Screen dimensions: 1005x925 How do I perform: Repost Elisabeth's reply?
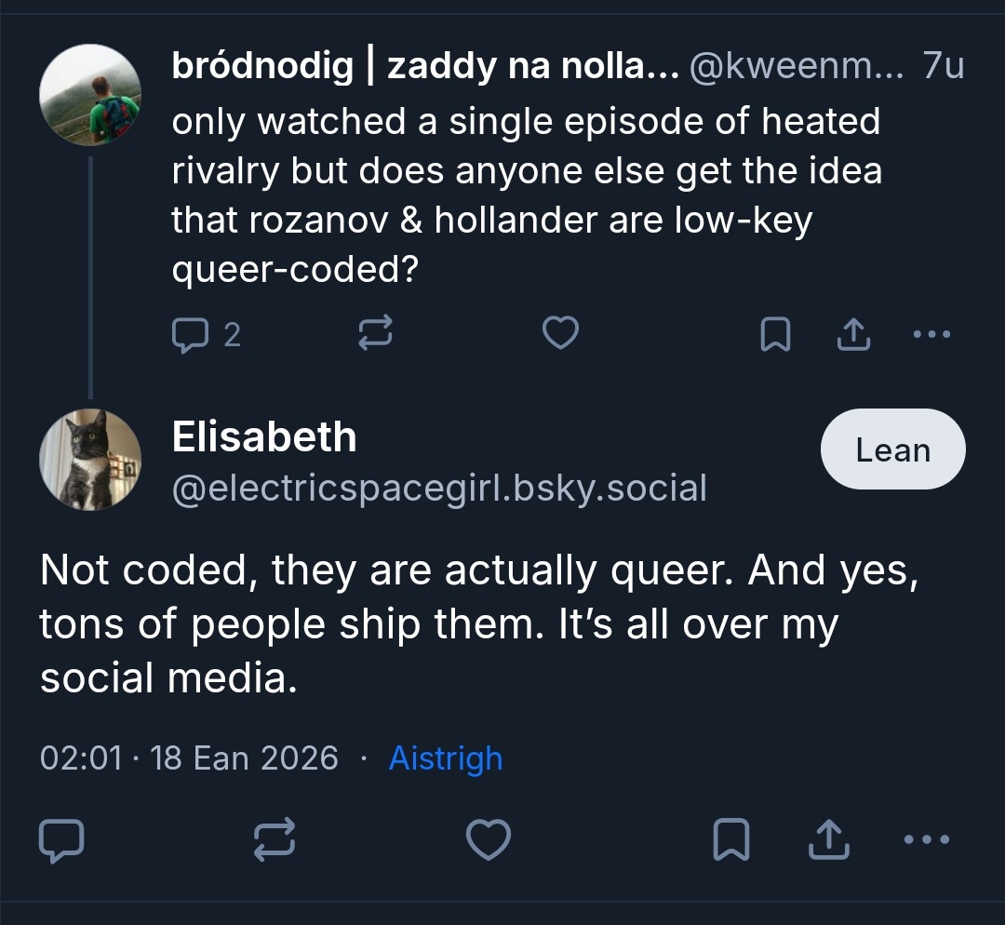[275, 840]
